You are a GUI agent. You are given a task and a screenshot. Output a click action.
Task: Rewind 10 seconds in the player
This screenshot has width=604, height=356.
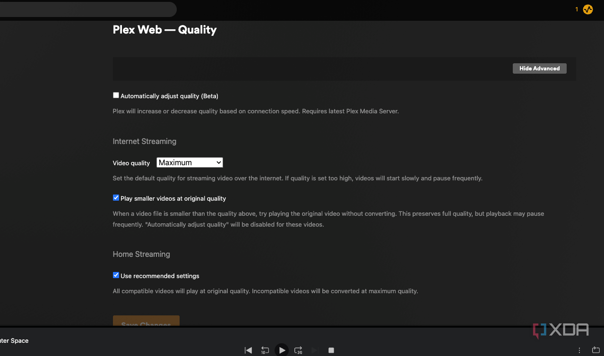265,350
